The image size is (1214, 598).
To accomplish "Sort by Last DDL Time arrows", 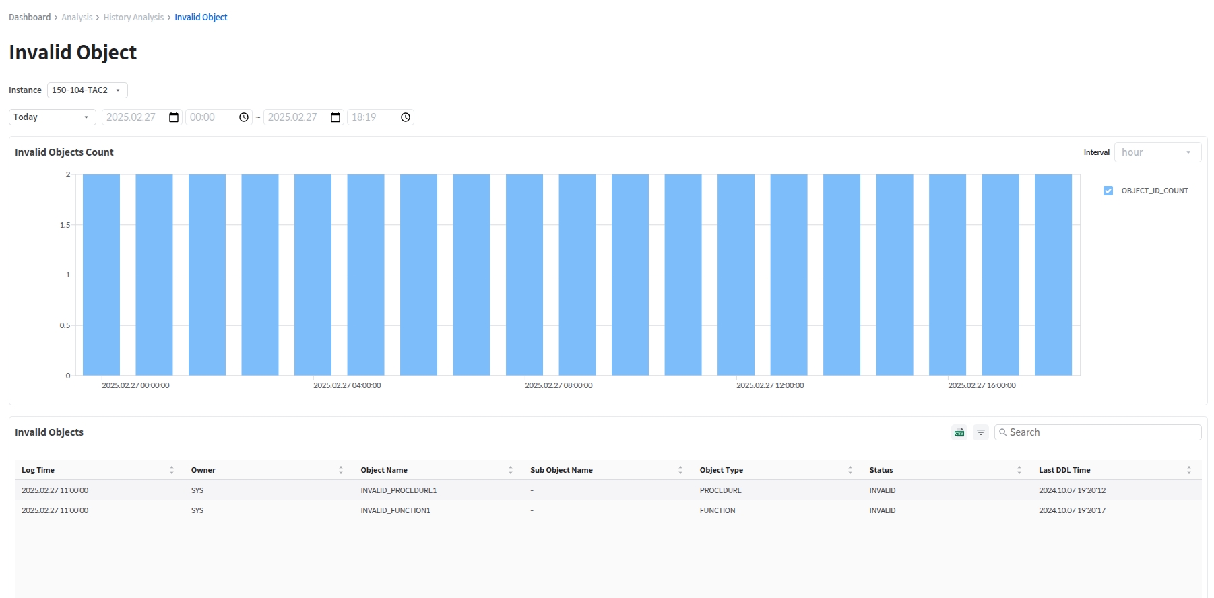I will [x=1188, y=470].
